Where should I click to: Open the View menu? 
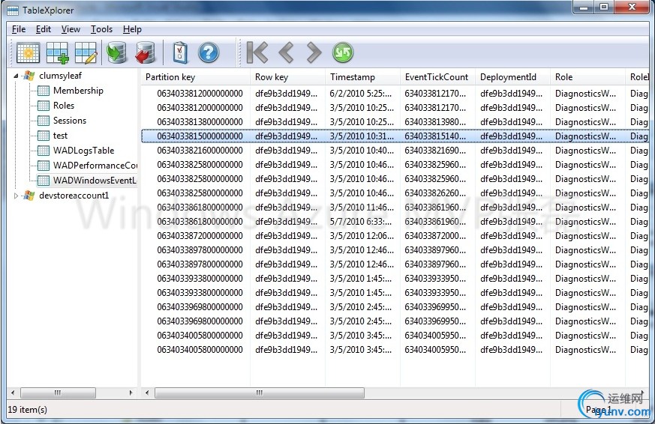point(71,29)
